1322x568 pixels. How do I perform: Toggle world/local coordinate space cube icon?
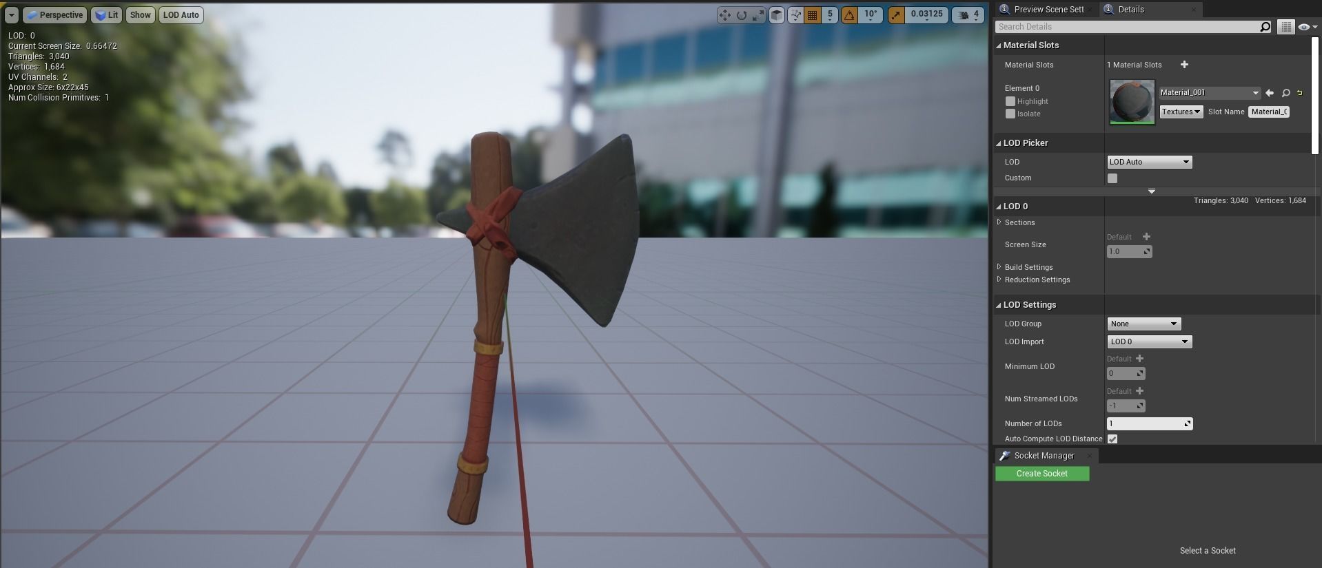[777, 15]
